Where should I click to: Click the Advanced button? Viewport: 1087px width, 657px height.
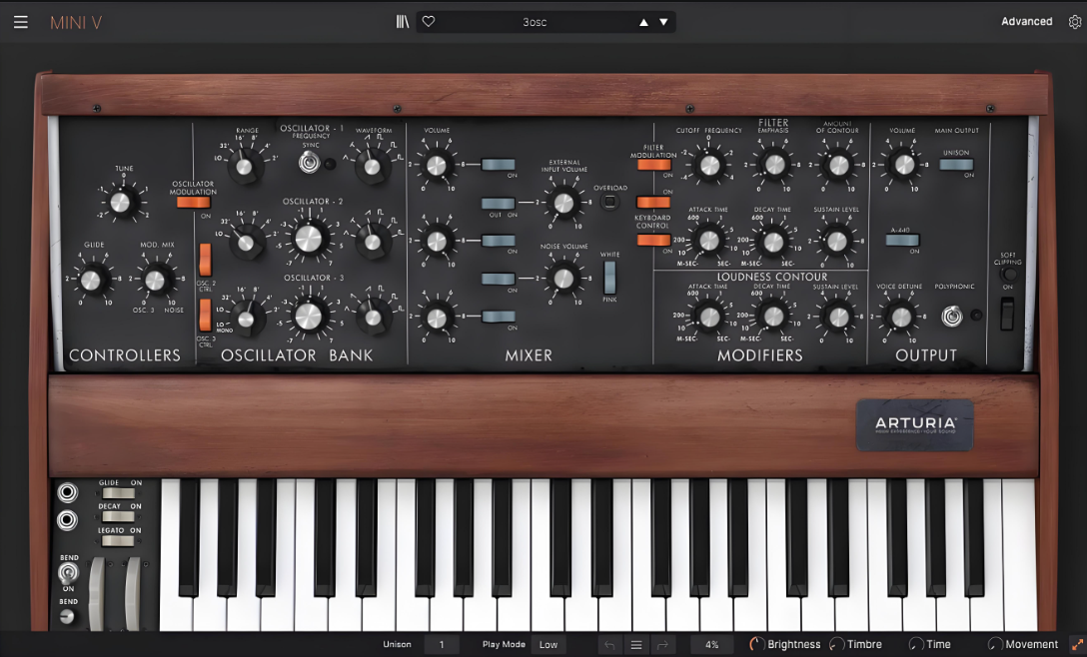(x=1027, y=22)
